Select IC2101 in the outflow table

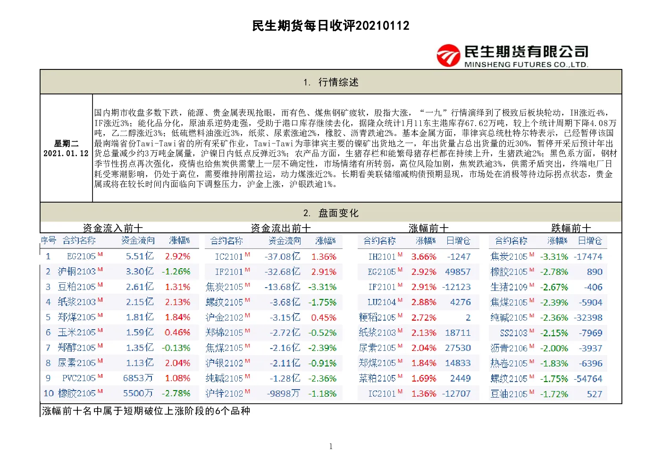pos(229,257)
